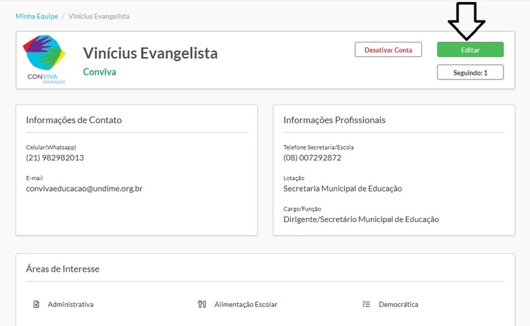Click the Celular number (21) 982982013
Viewport: 530px width, 326px height.
tap(55, 158)
